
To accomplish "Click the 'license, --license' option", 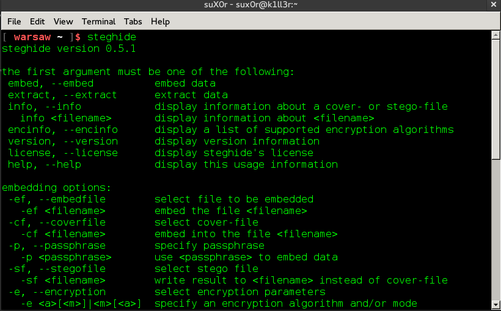I will (63, 153).
